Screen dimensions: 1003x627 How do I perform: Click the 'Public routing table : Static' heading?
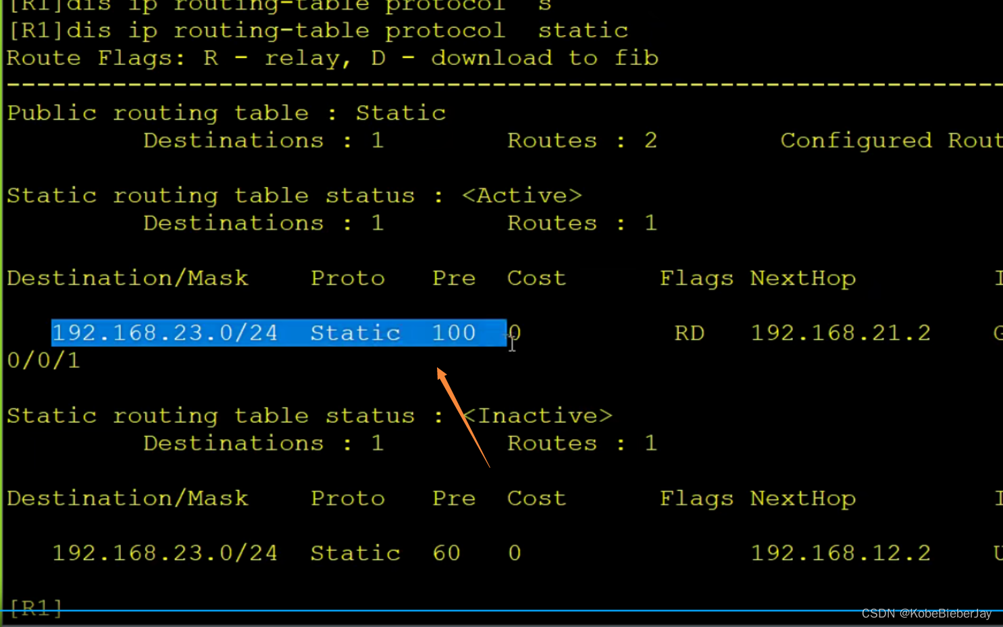pos(226,112)
